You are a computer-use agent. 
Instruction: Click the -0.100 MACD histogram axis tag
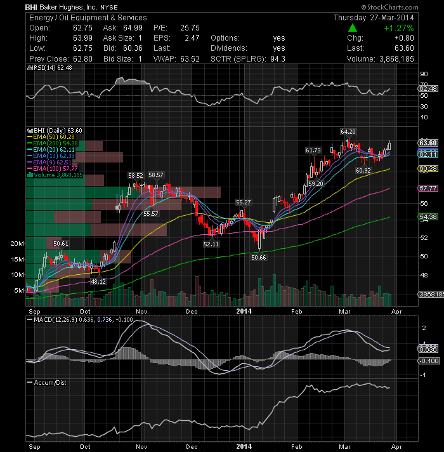pyautogui.click(x=428, y=361)
